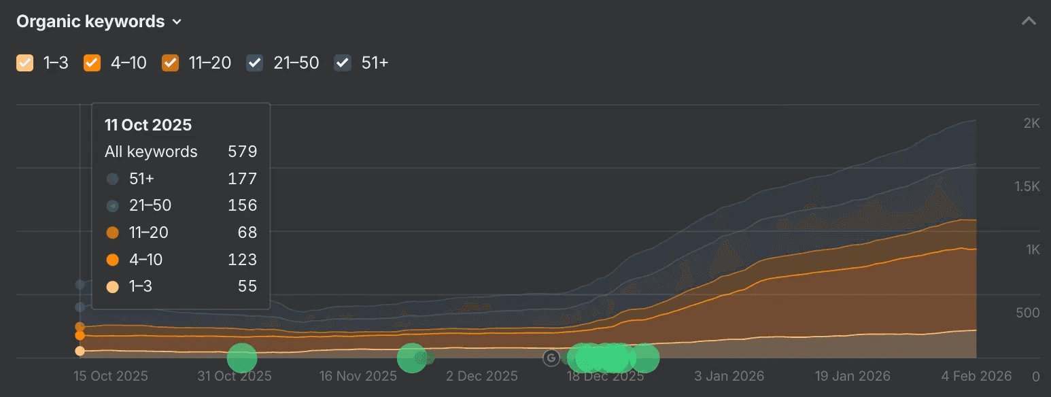
Task: Click the 11–20 color dot in tooltip
Action: tap(113, 233)
